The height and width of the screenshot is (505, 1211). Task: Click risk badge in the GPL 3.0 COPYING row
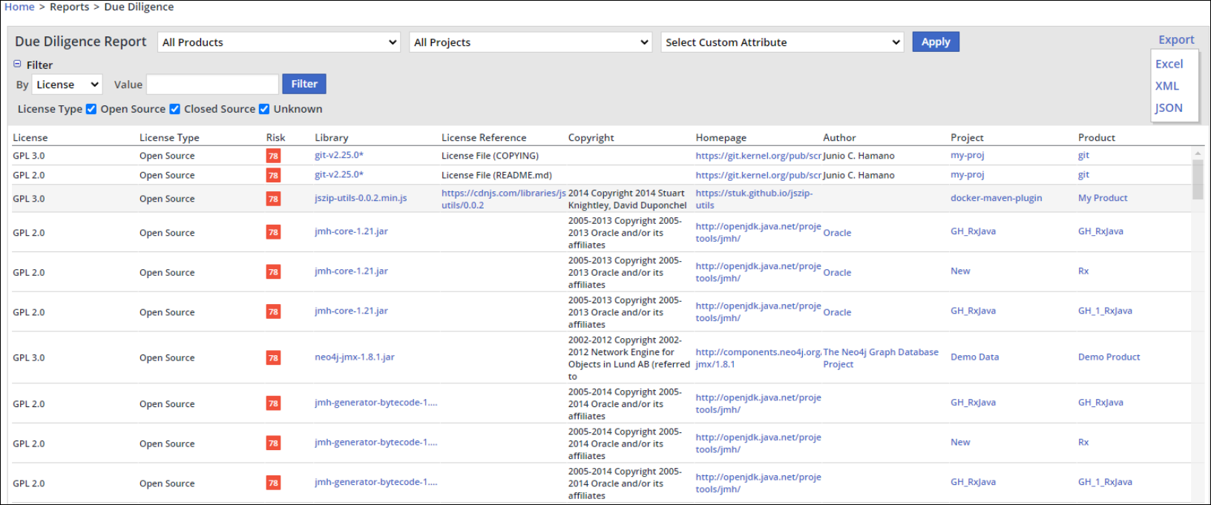[x=273, y=156]
